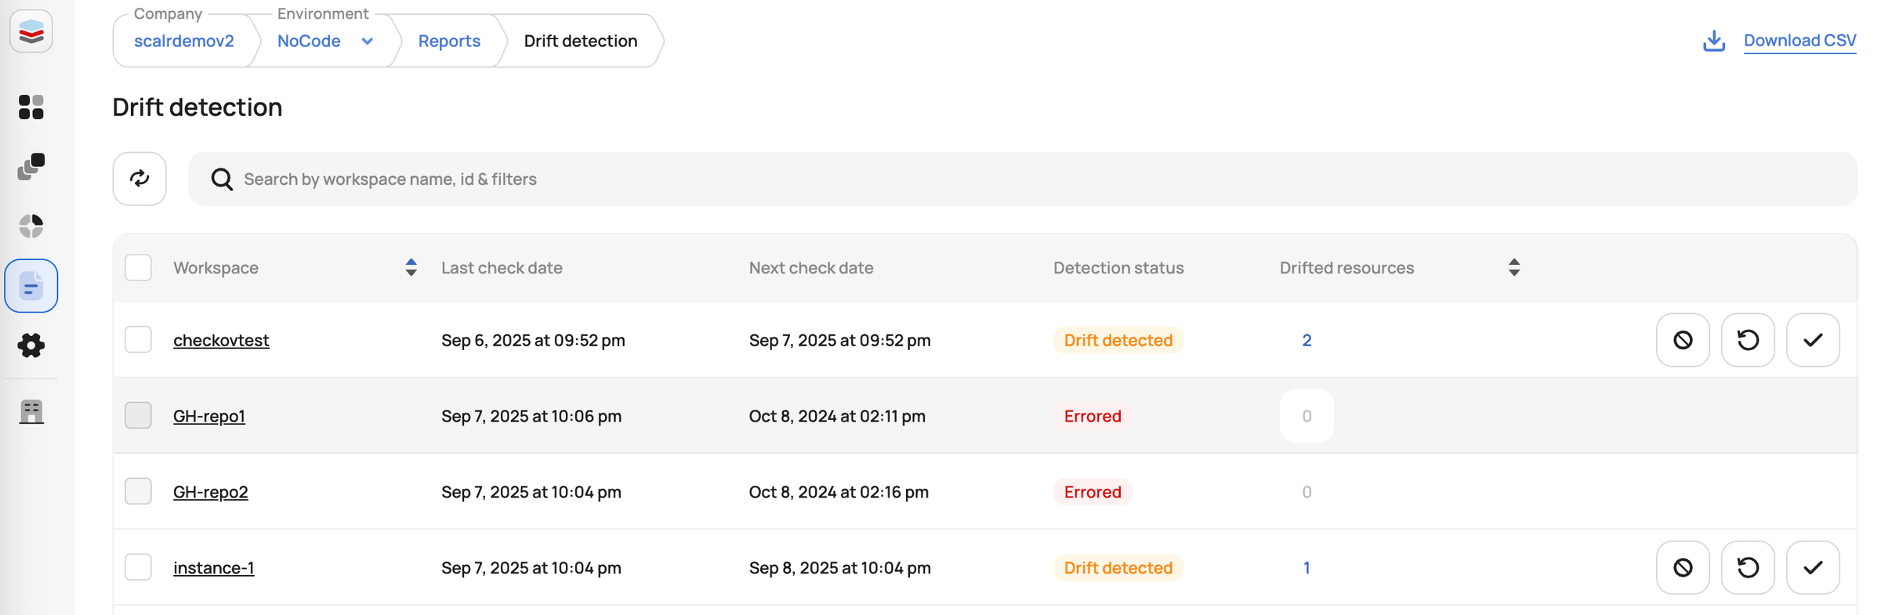Open the checkovtest workspace link
The width and height of the screenshot is (1881, 615).
[x=221, y=340]
